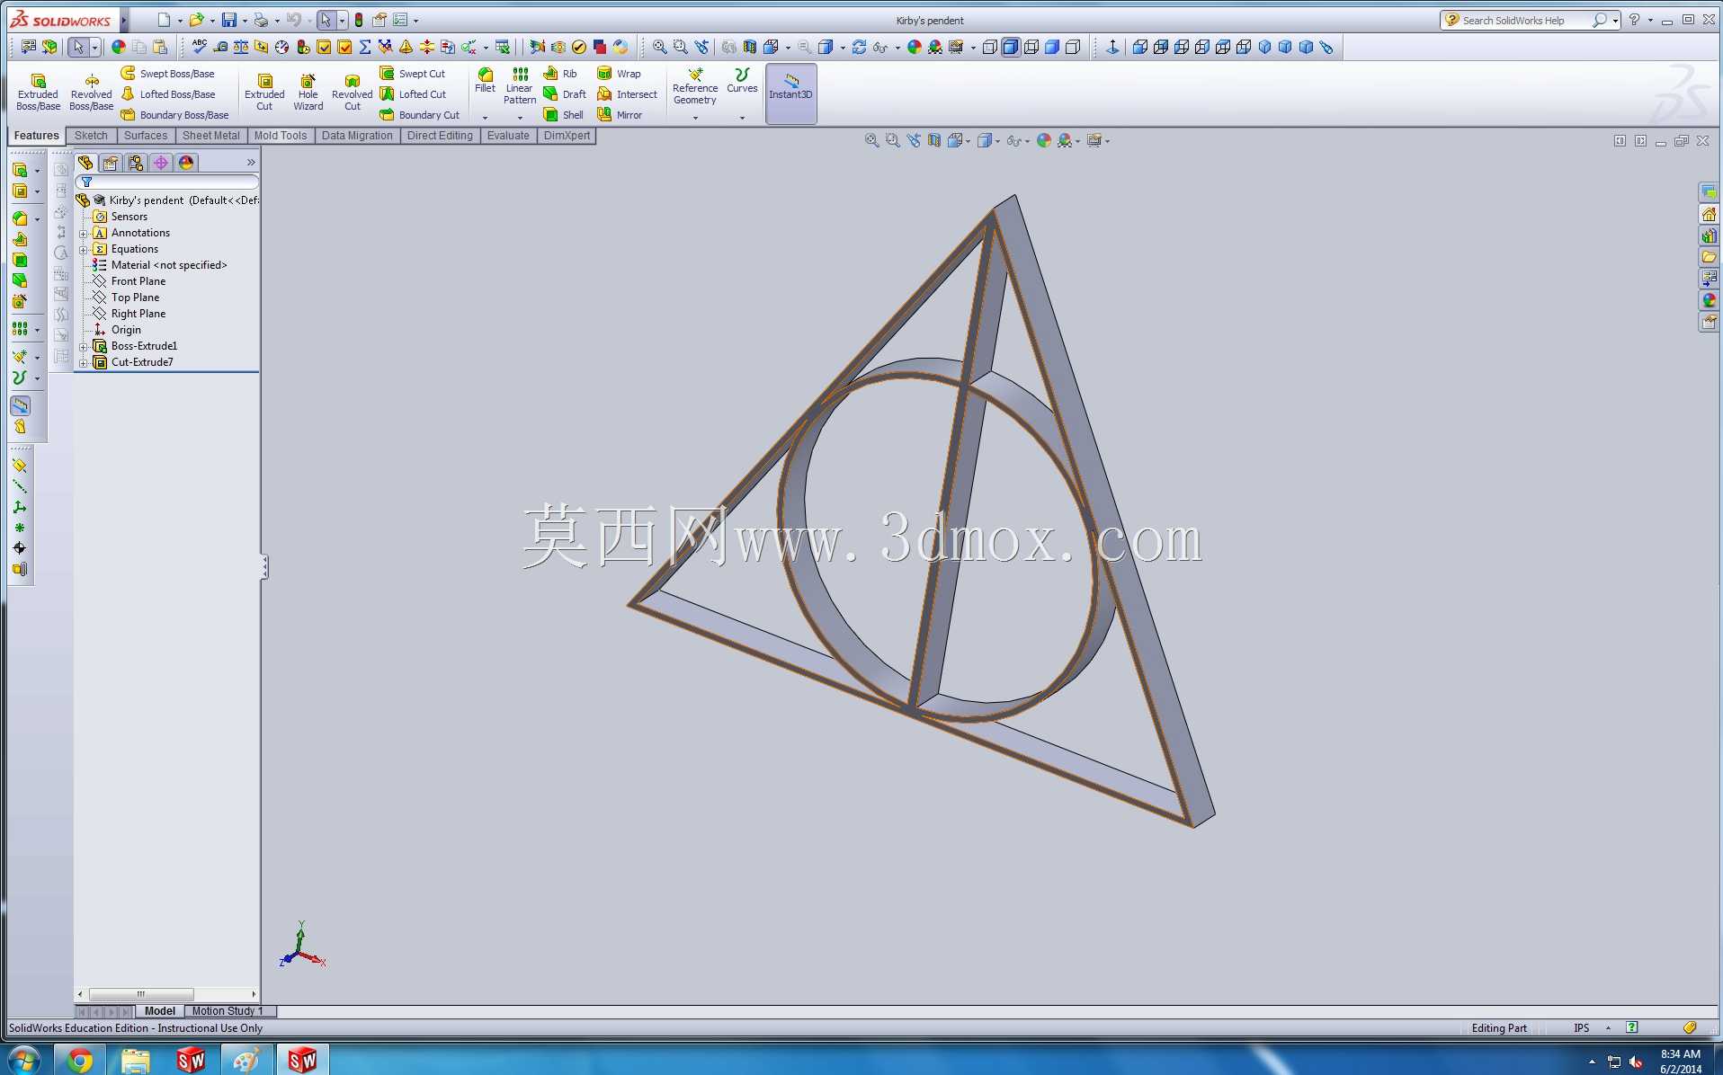Expand the Boss-Extrude1 feature
This screenshot has width=1723, height=1075.
84,347
